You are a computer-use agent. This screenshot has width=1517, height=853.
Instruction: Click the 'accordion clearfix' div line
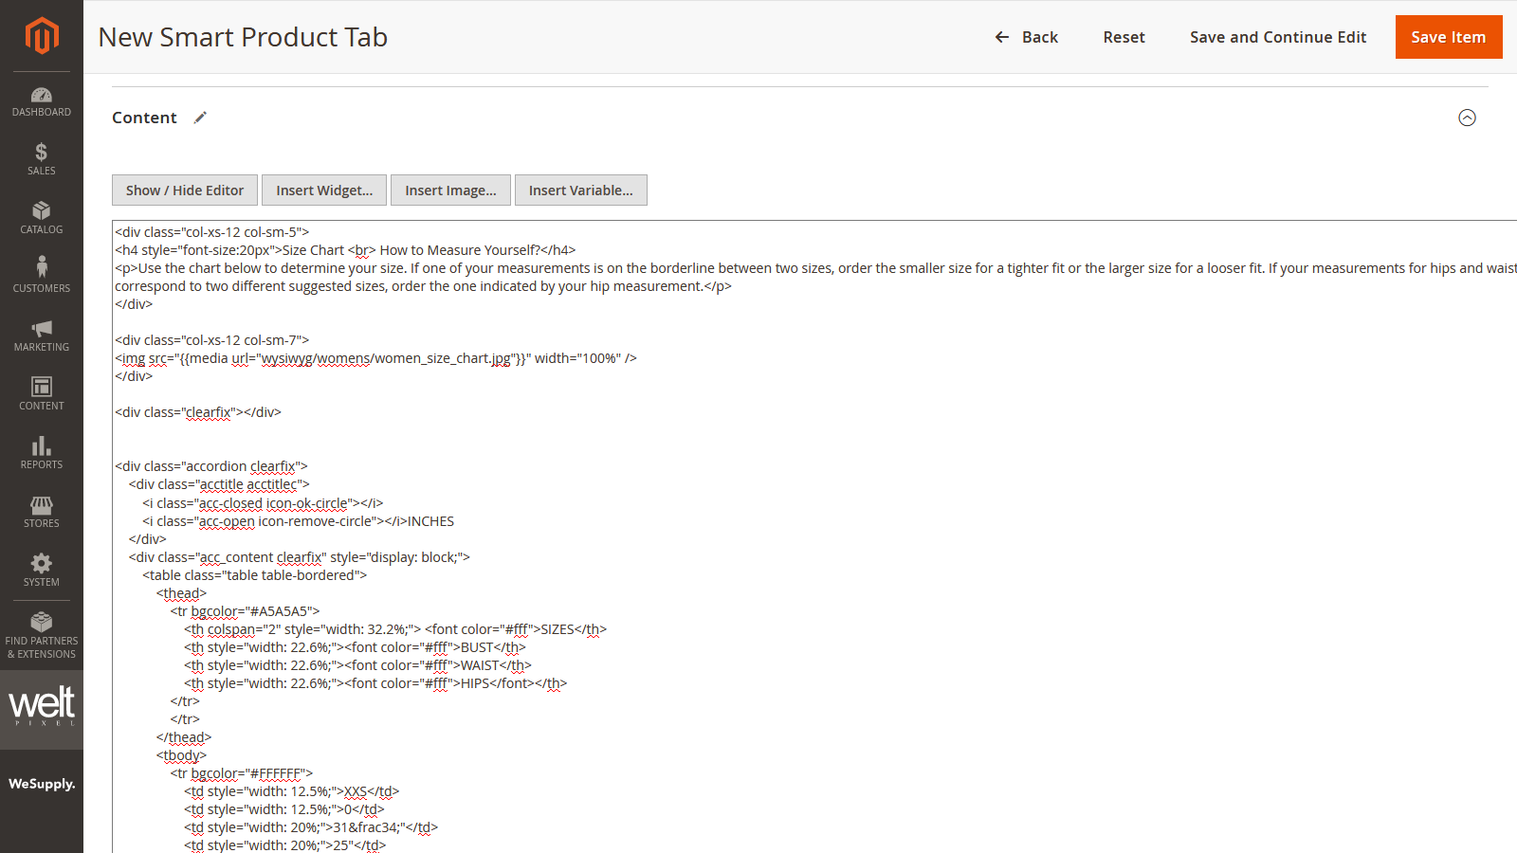click(211, 466)
